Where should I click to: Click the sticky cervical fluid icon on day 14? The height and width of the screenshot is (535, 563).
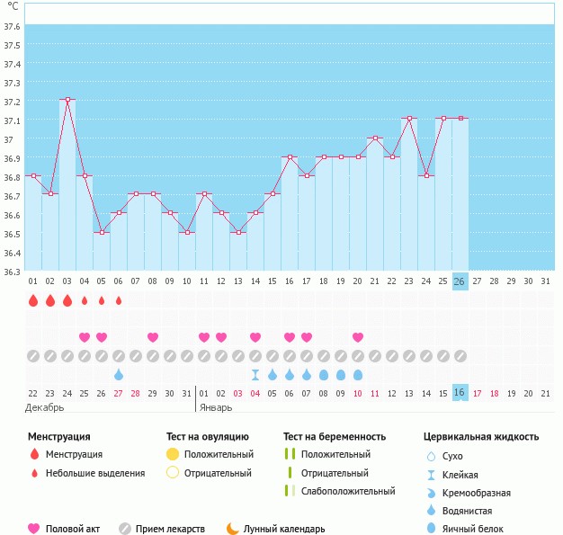pos(255,374)
